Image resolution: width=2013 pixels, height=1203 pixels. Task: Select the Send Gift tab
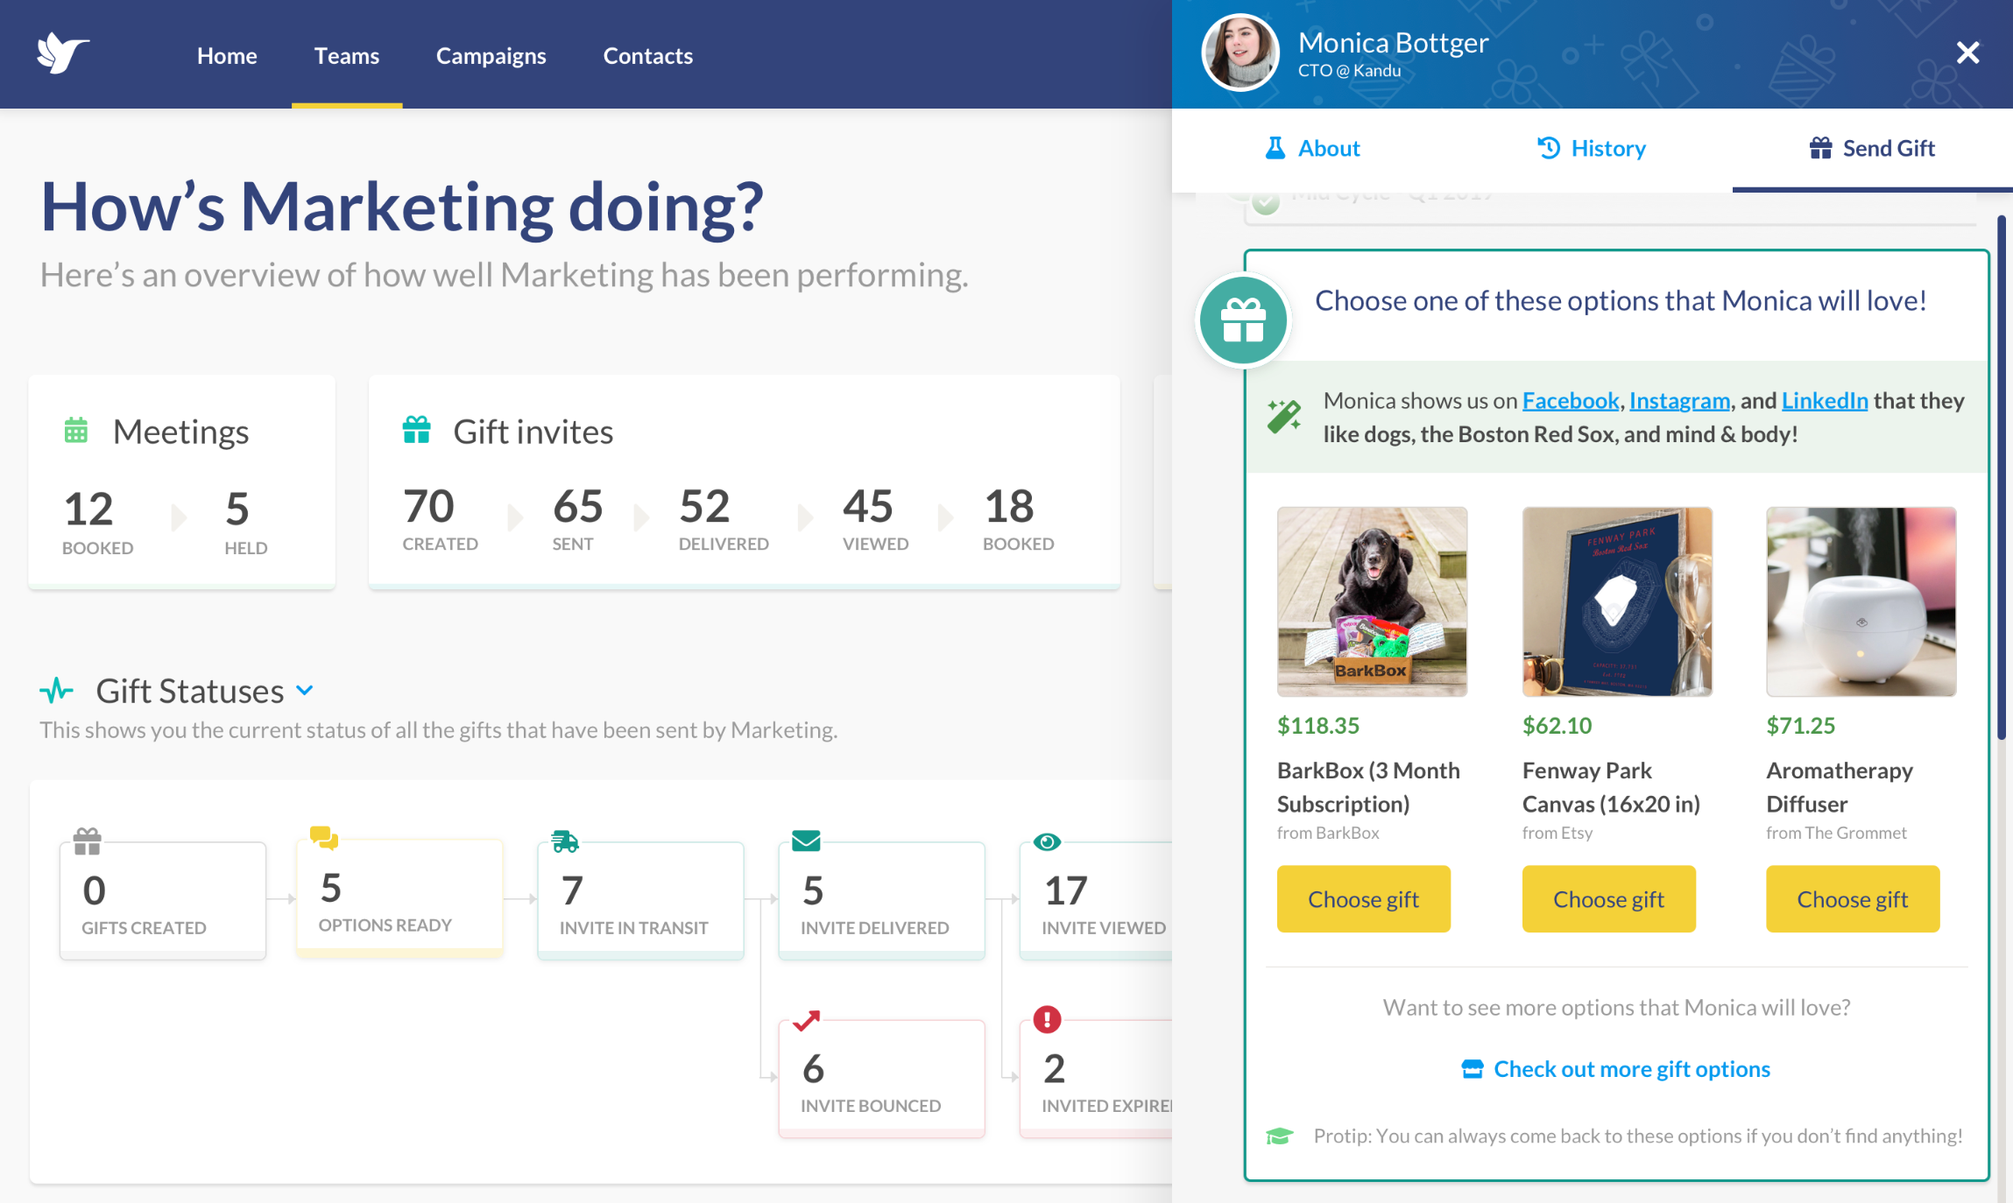point(1872,149)
